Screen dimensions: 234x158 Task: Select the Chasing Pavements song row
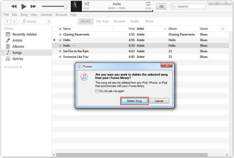pos(140,34)
